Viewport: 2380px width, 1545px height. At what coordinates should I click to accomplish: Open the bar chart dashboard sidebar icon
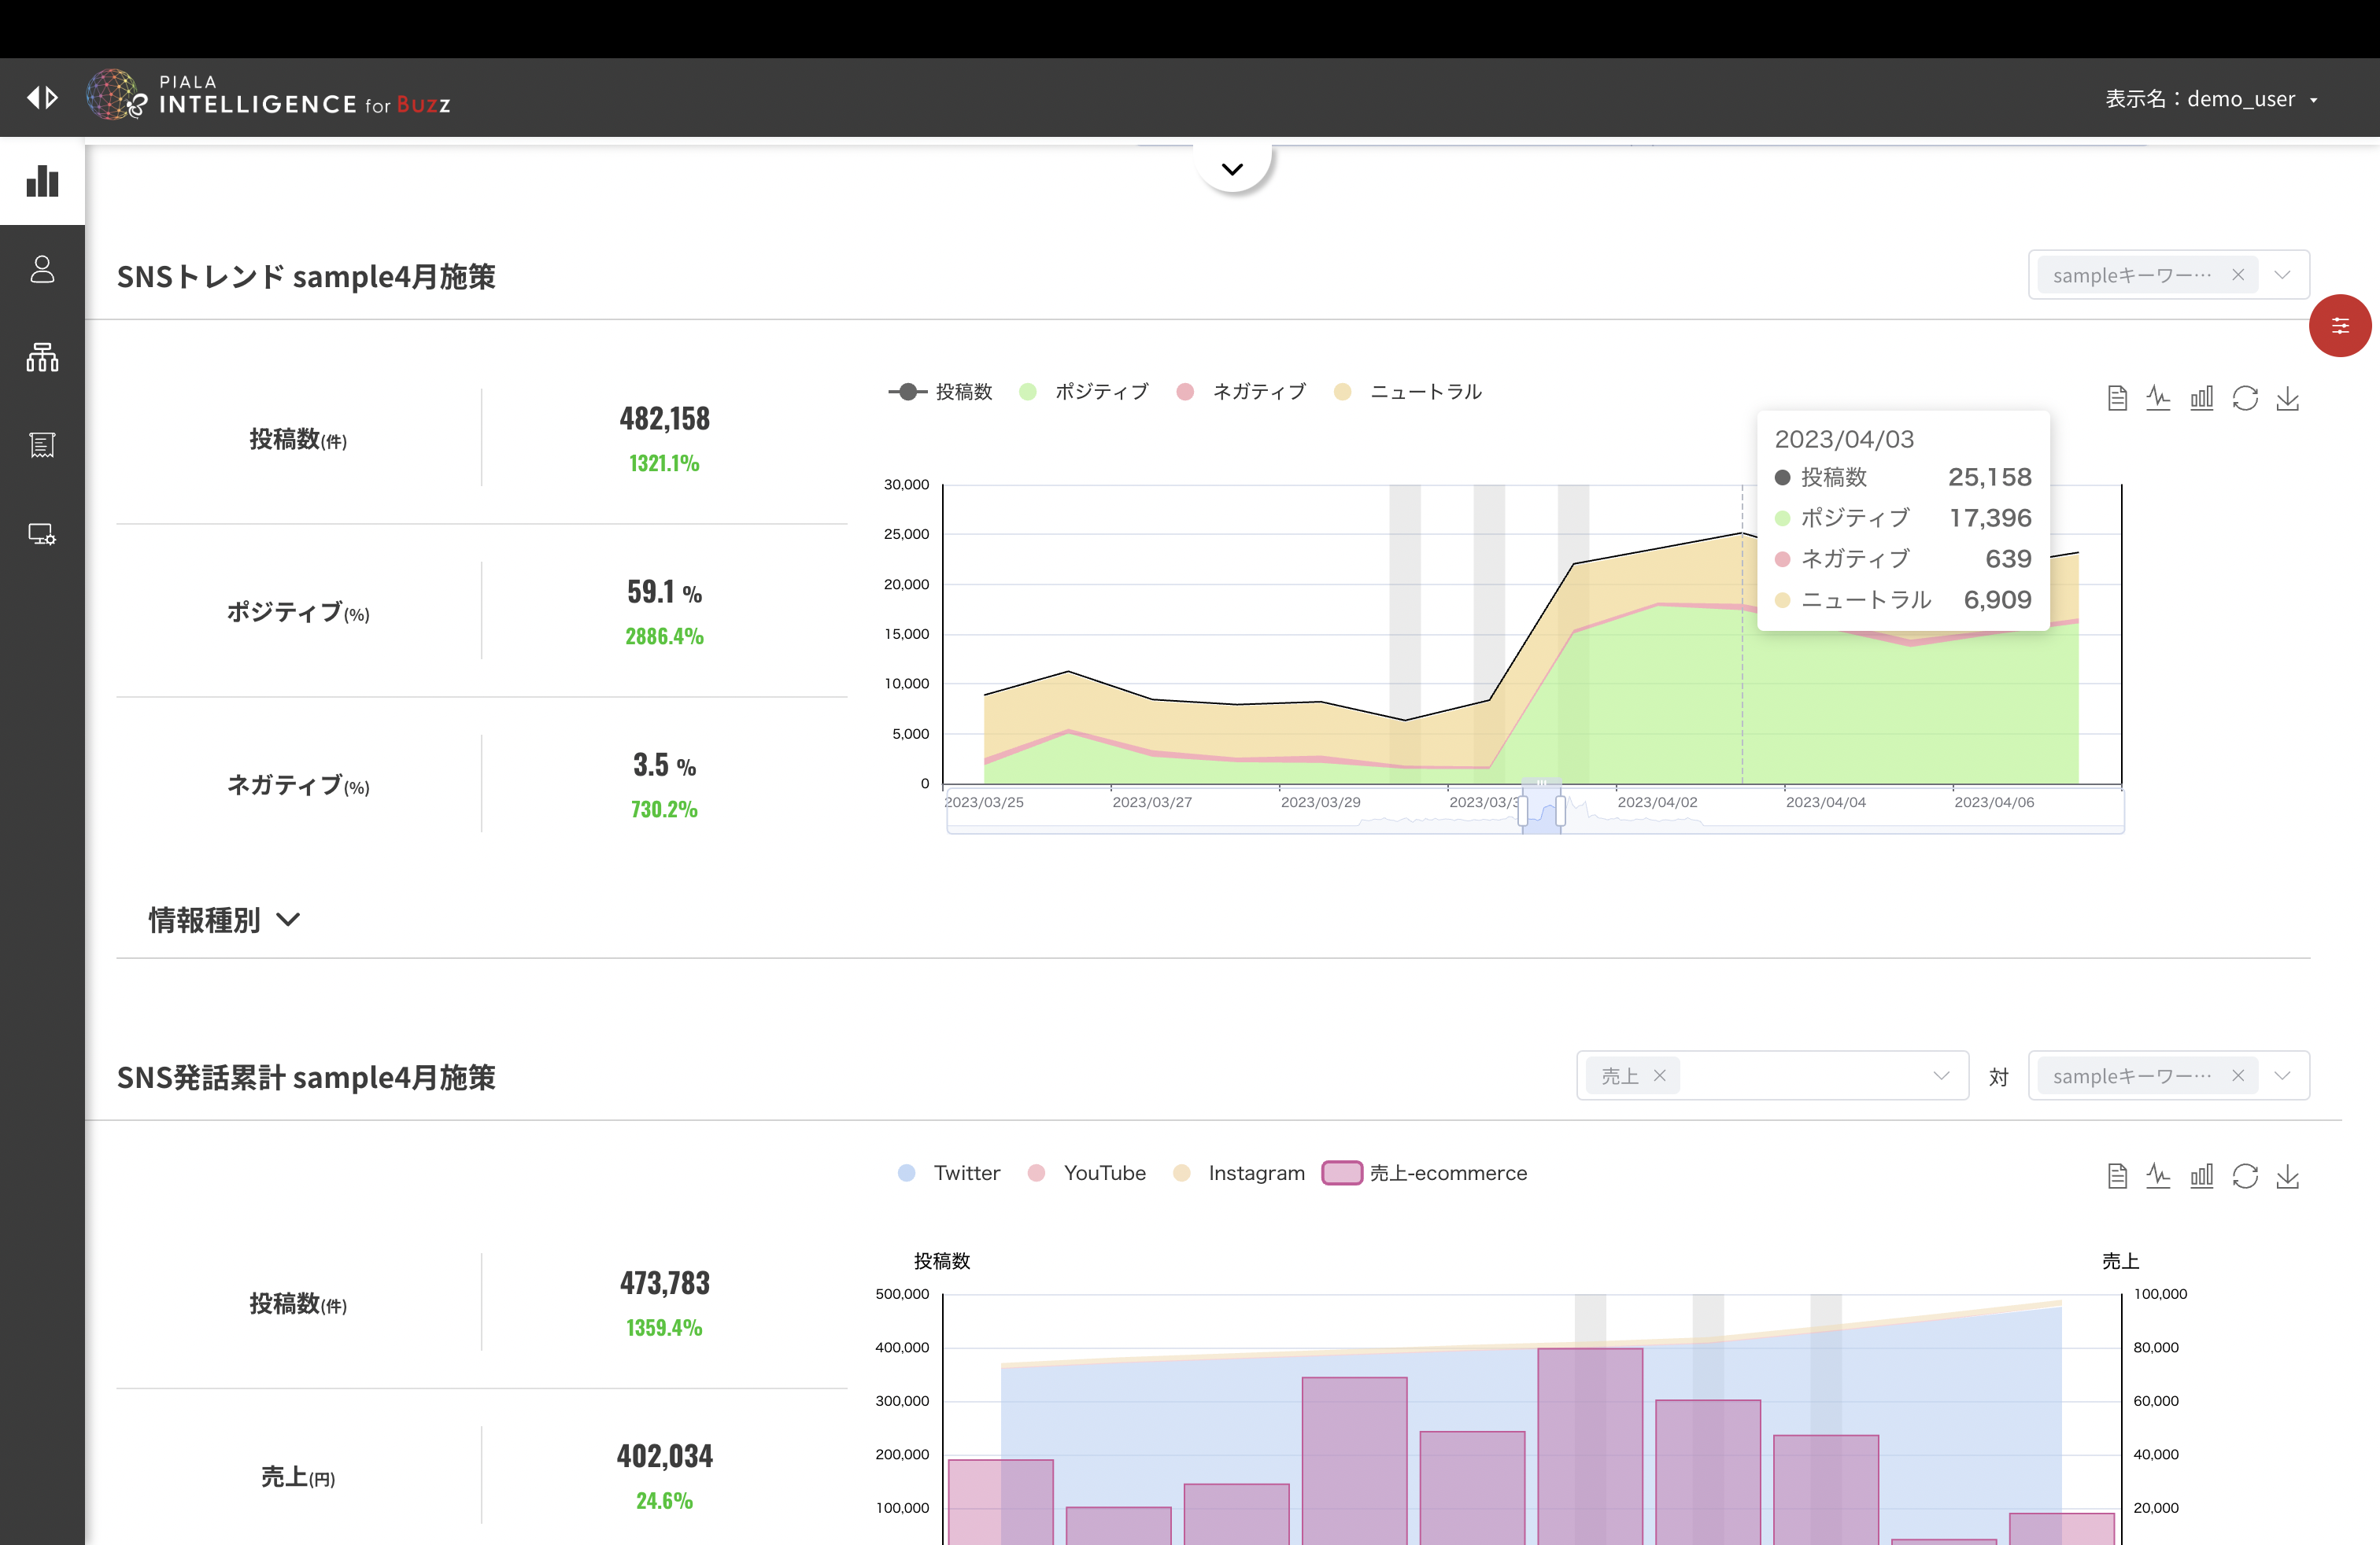pos(42,182)
